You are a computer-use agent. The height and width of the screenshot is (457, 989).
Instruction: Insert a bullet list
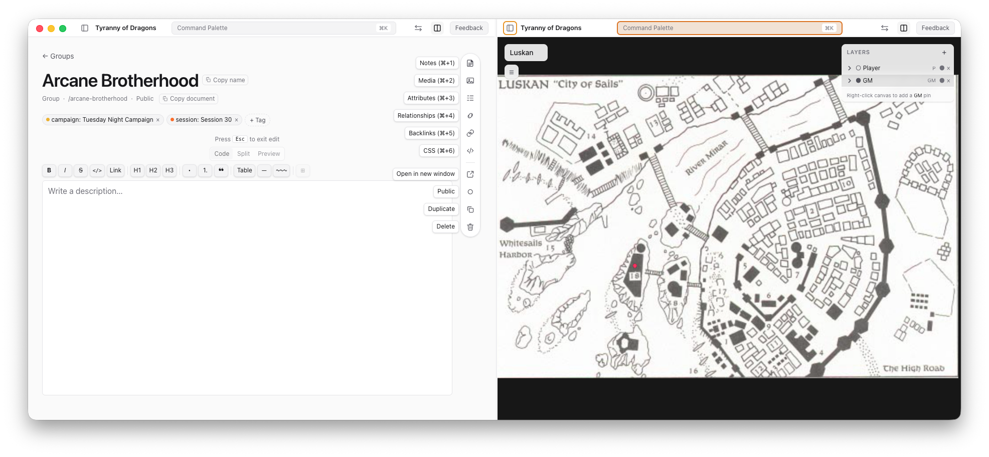tap(189, 170)
